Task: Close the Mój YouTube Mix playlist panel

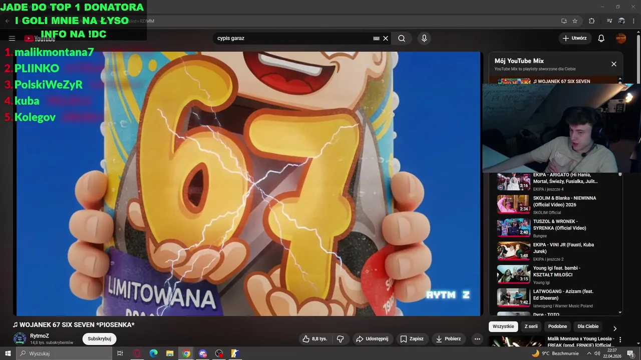Action: point(614,64)
